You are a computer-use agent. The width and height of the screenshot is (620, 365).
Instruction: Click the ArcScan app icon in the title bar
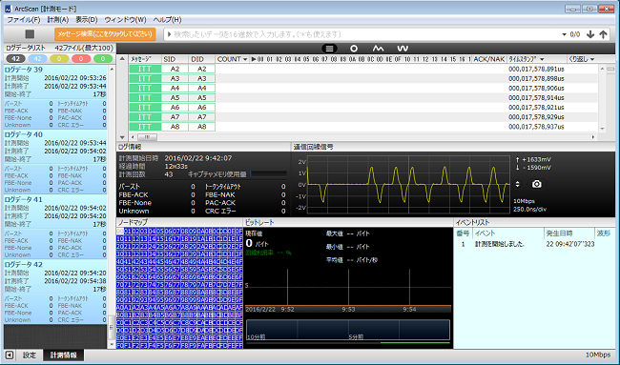[x=8, y=9]
